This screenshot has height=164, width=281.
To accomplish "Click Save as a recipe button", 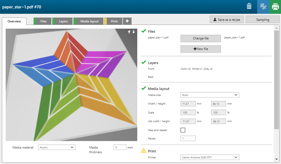I will point(227,19).
